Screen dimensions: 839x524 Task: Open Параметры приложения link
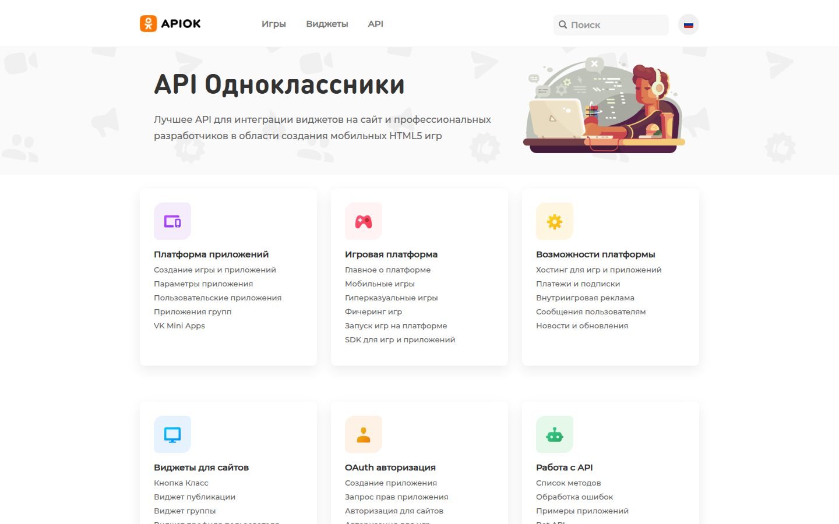click(203, 284)
